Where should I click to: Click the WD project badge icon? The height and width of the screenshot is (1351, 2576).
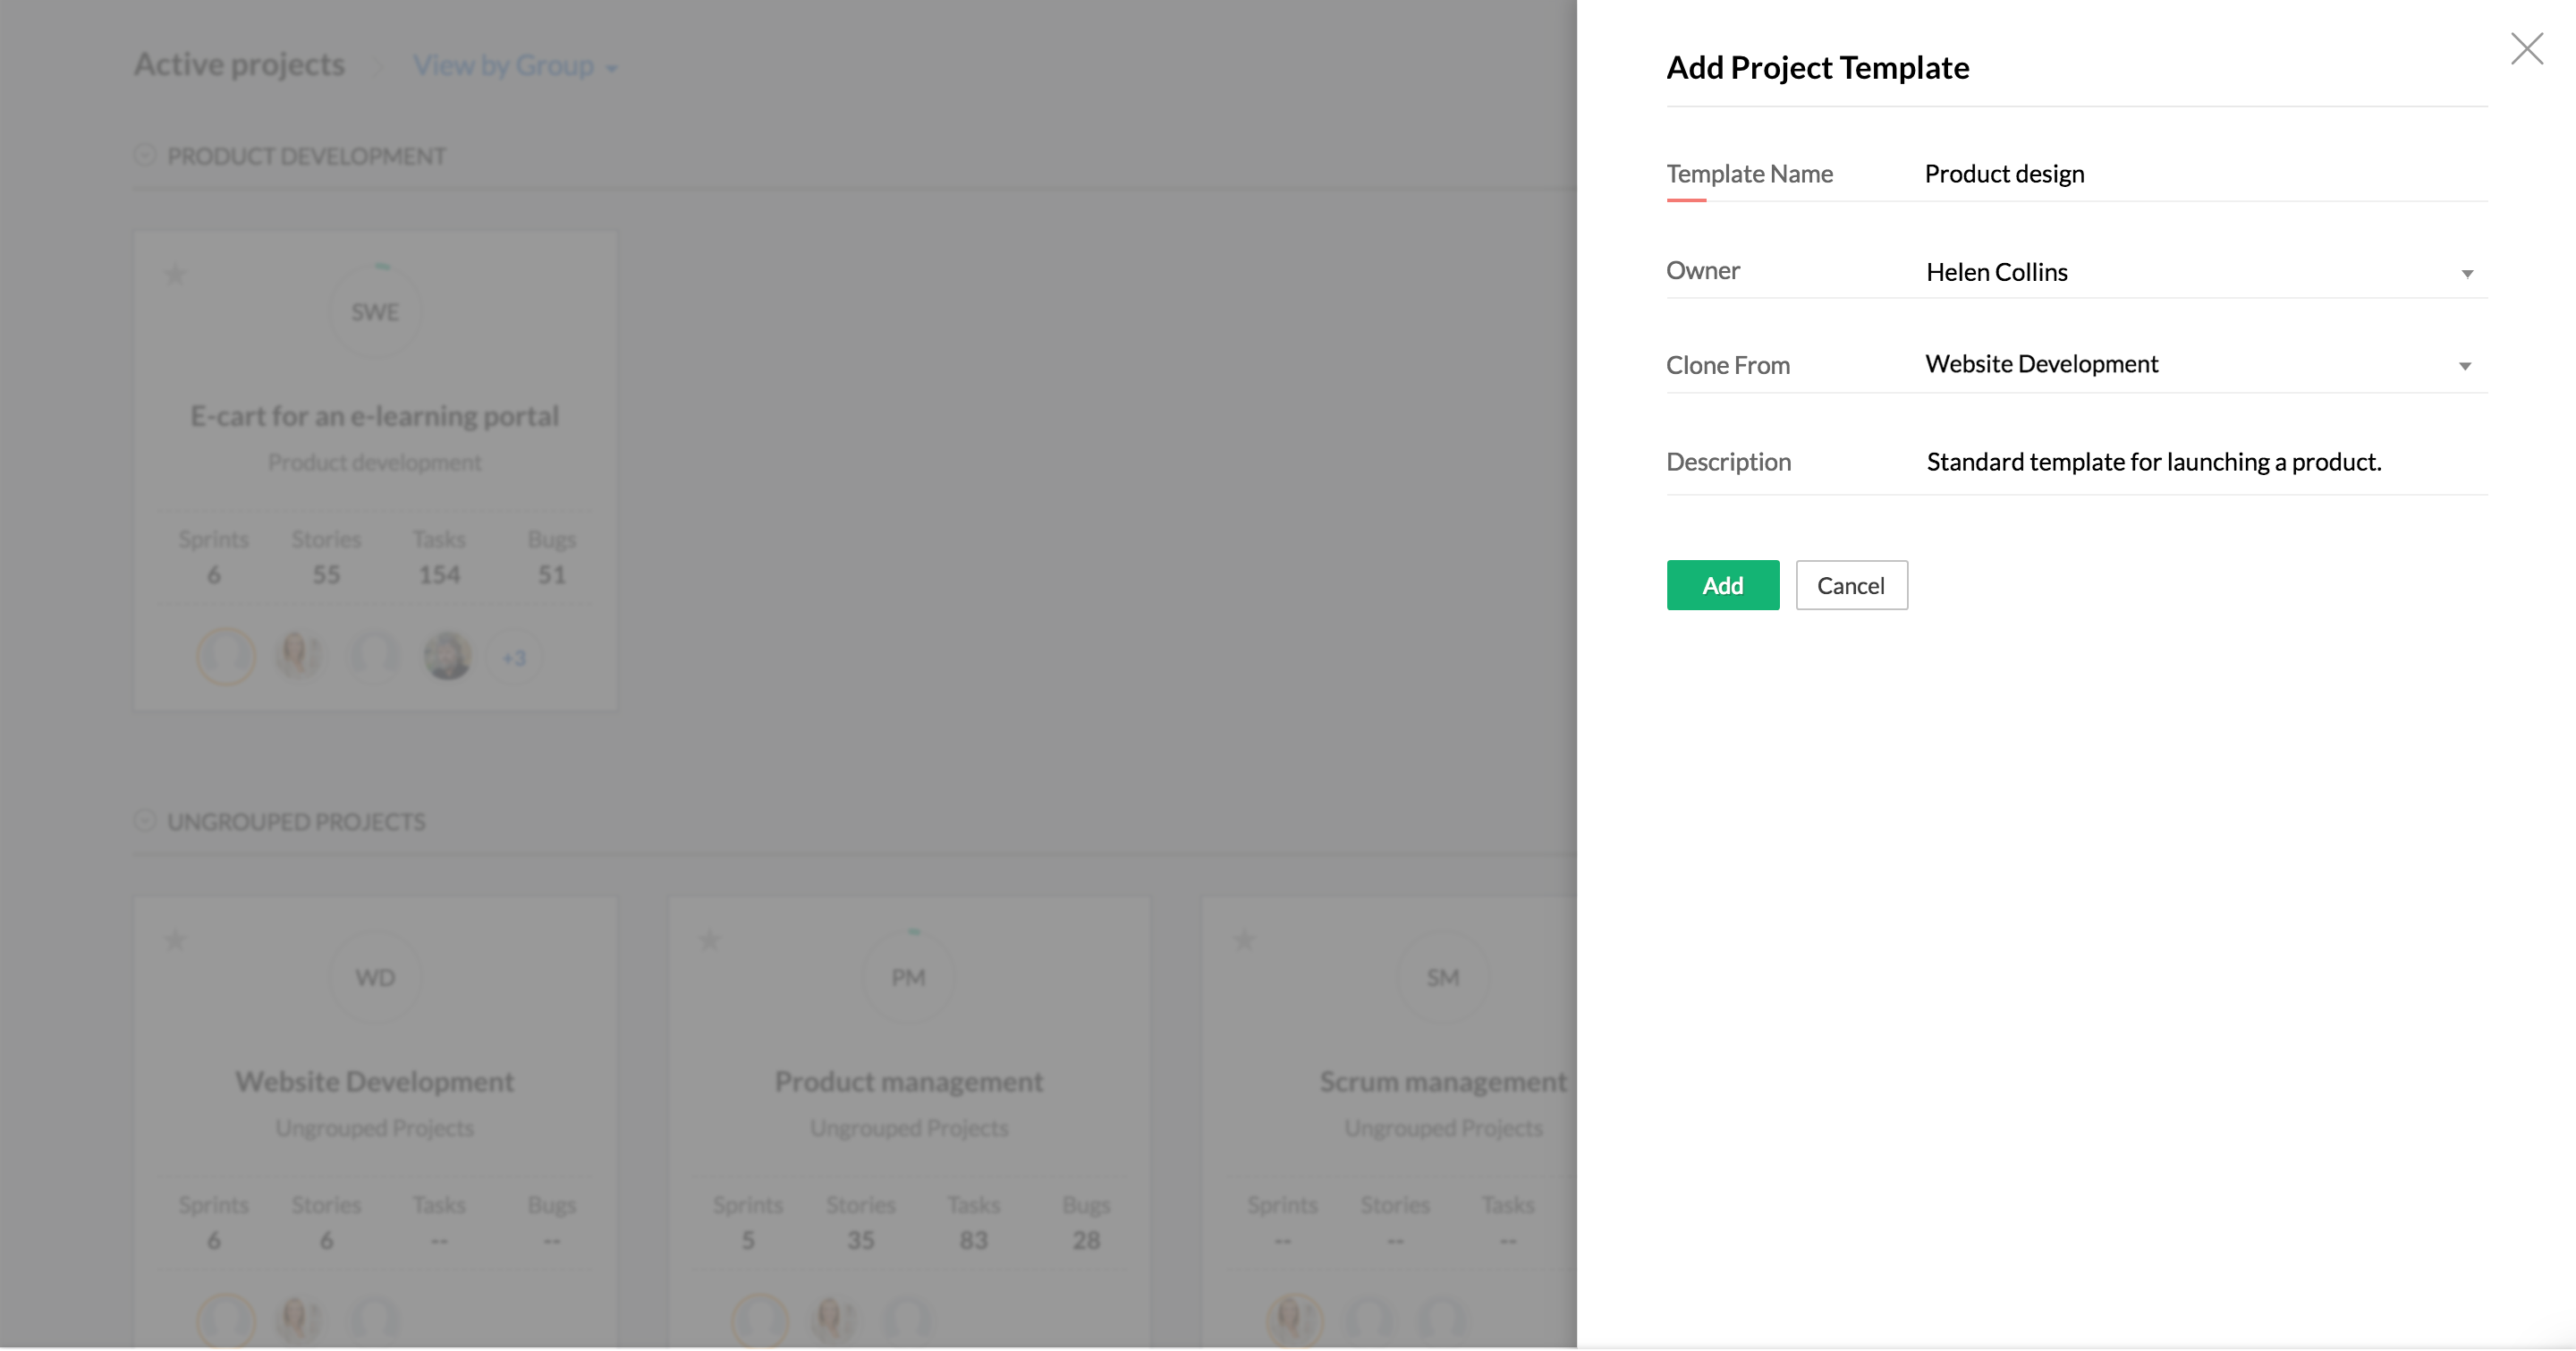[375, 977]
